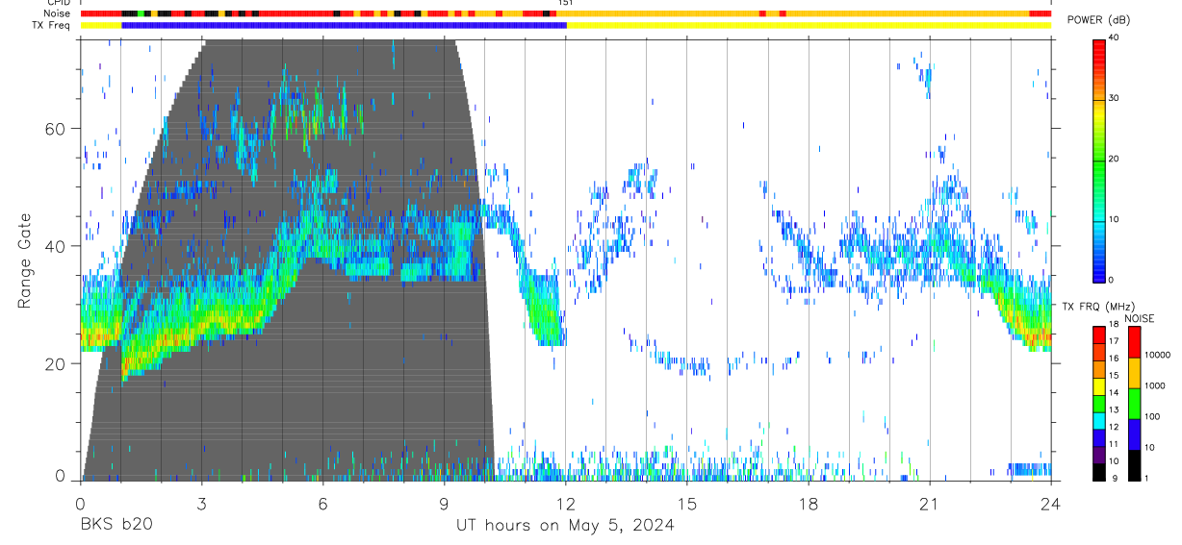1182x545 pixels.
Task: Click POWER scale label '0'
Action: 1111,280
